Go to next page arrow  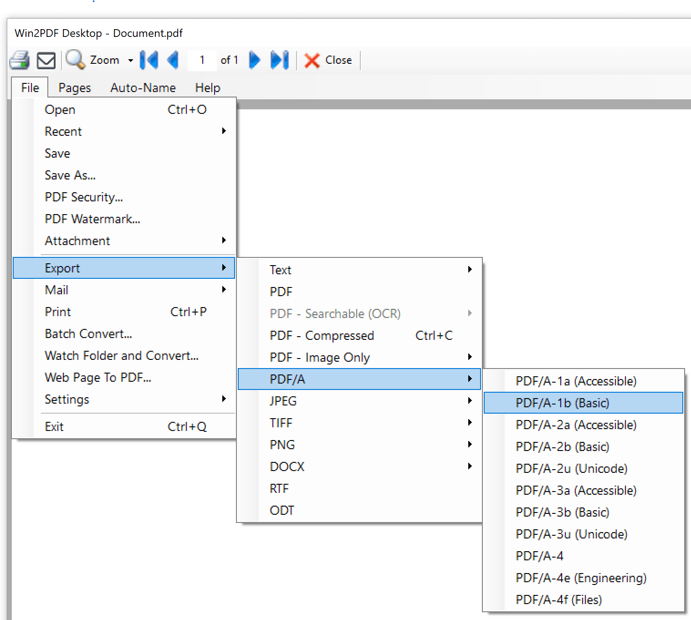tap(255, 60)
